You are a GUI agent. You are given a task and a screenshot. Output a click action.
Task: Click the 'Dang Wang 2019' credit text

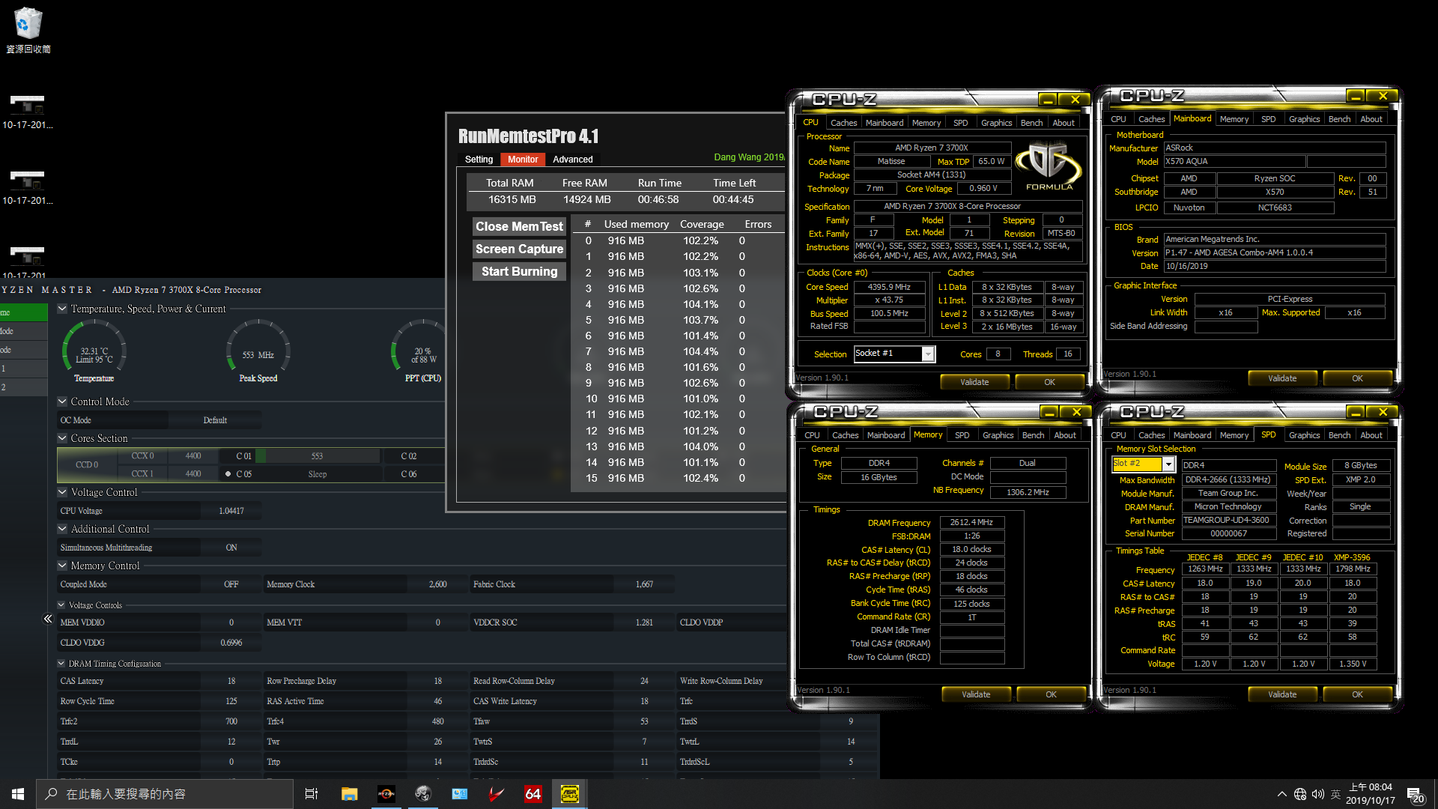(749, 157)
